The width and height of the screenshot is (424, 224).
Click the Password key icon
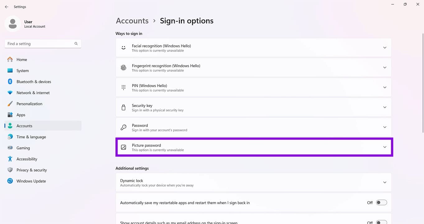(x=123, y=128)
